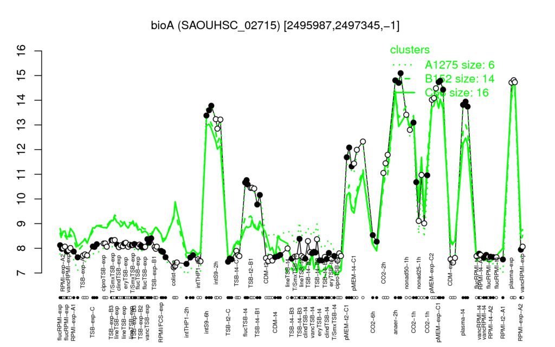Click y-axis tick label 15
This screenshot has width=555, height=347.
[x=21, y=76]
